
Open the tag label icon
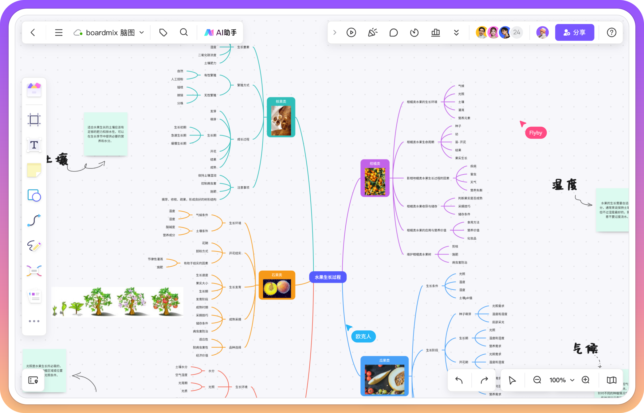pyautogui.click(x=163, y=32)
